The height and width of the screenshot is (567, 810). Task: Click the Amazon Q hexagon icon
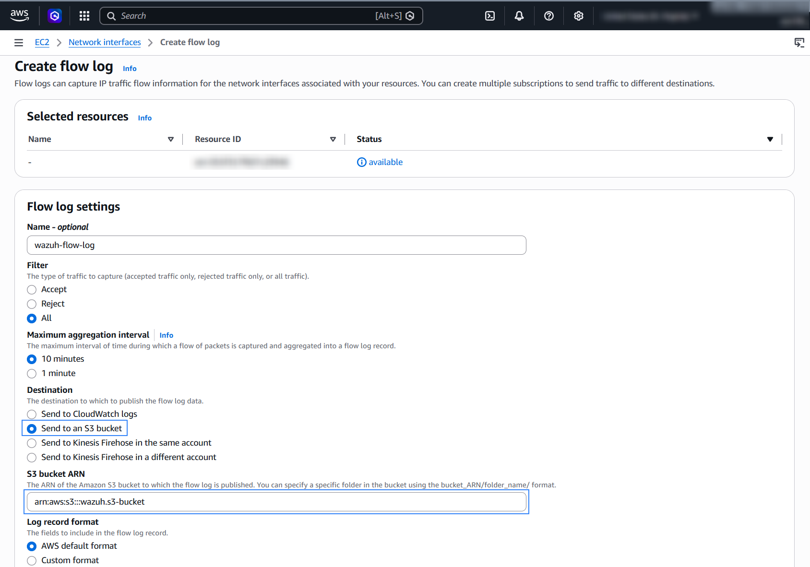(x=55, y=16)
